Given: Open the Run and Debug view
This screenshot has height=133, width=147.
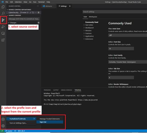Looking at the screenshot, I should (x=3, y=27).
